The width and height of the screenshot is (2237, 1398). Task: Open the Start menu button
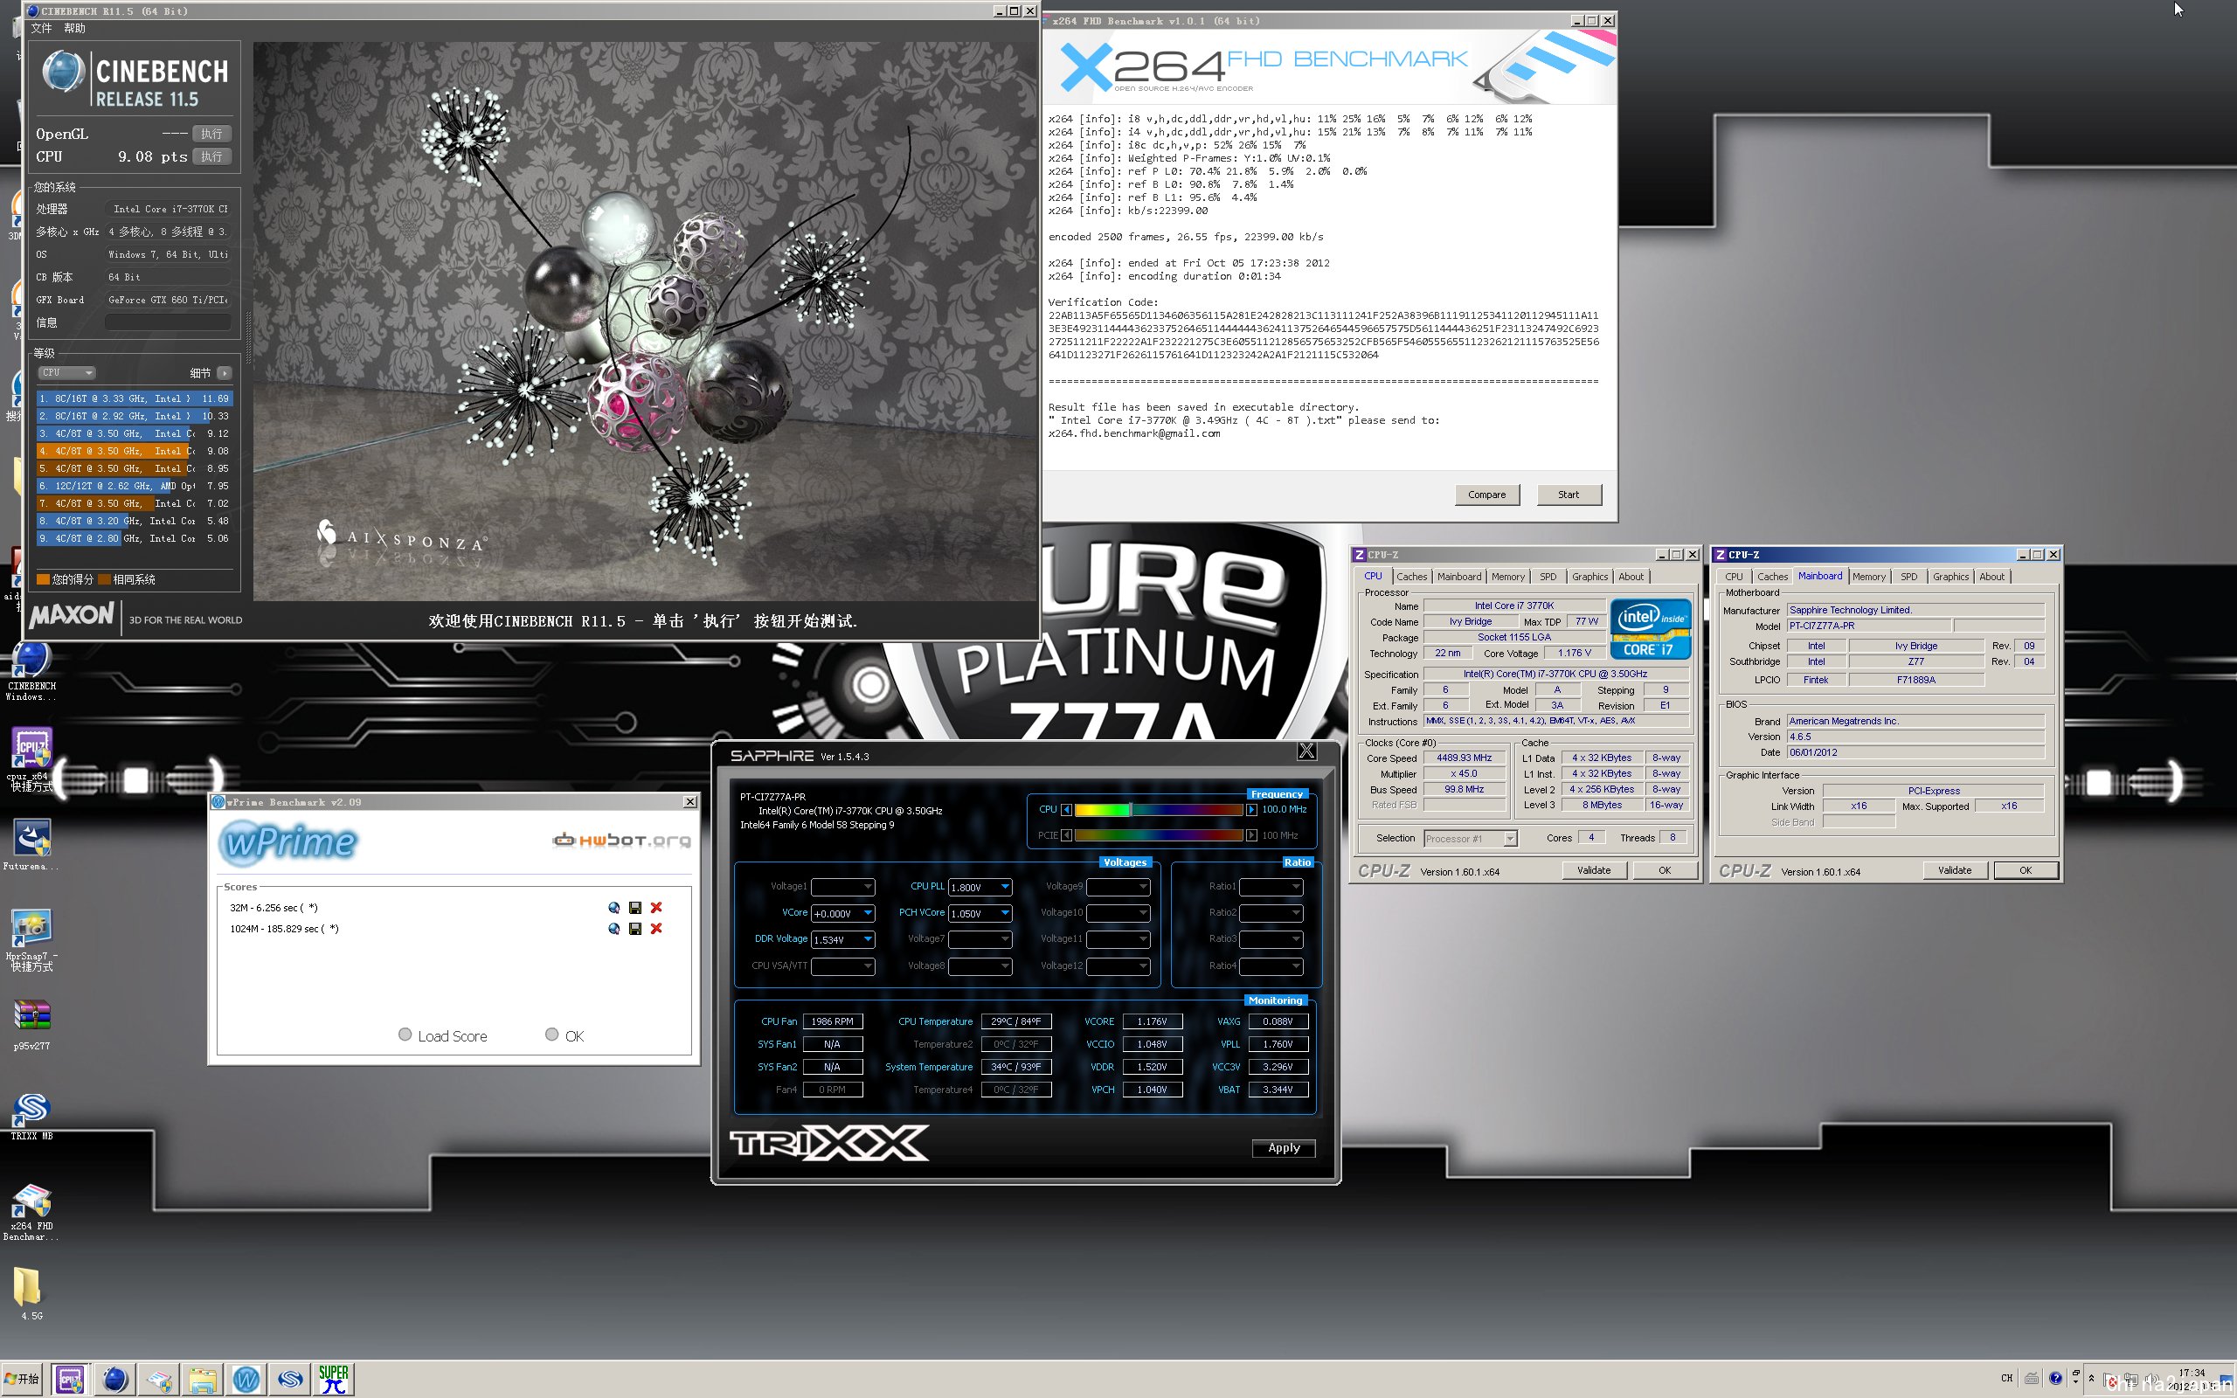pyautogui.click(x=21, y=1380)
